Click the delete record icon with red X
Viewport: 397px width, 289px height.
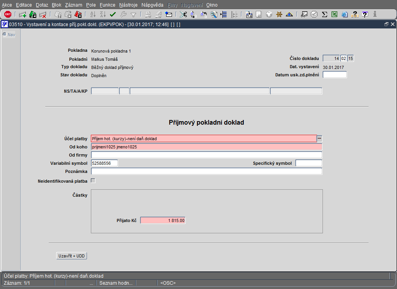pyautogui.click(x=43, y=15)
